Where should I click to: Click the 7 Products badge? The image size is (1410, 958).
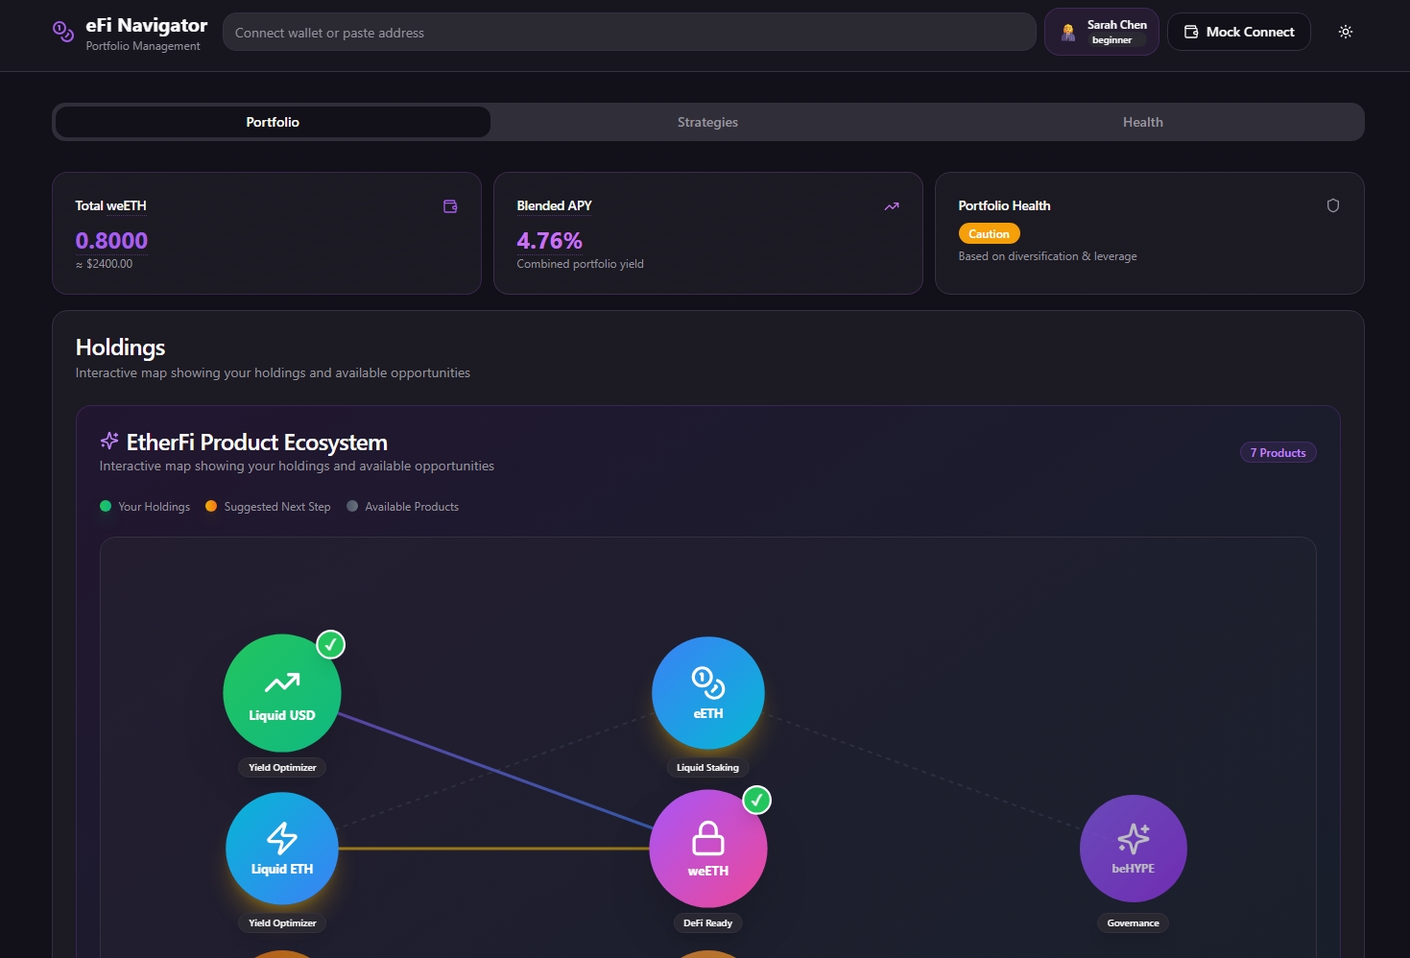[1278, 452]
